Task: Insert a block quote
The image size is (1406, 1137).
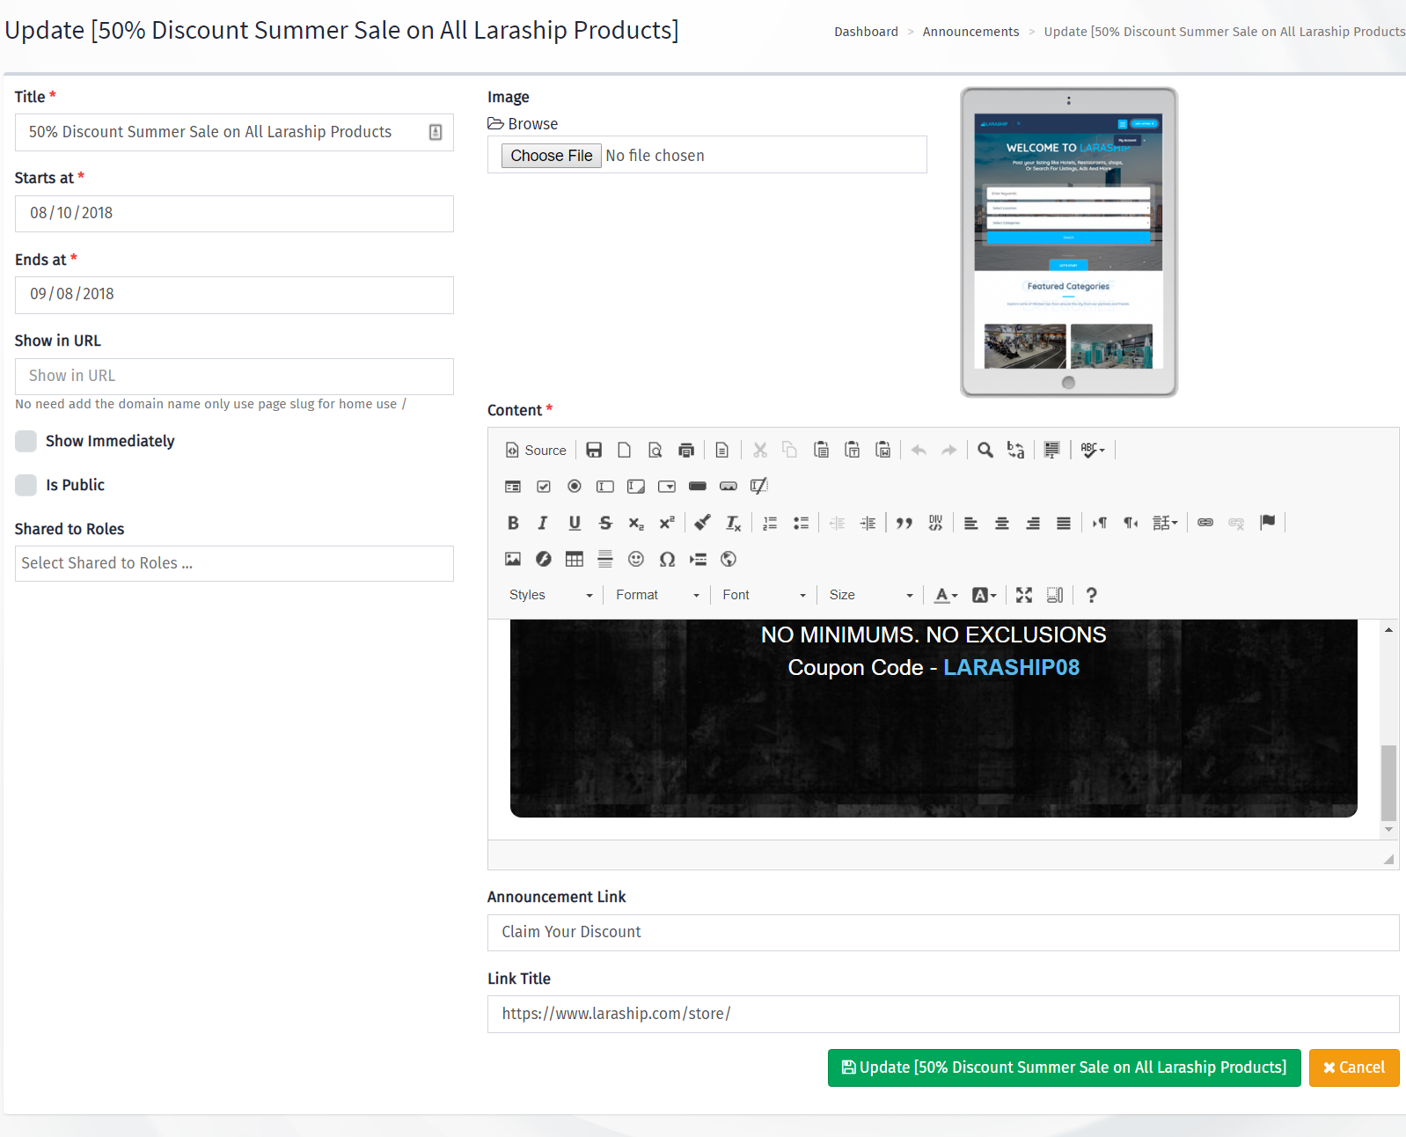Action: point(904,523)
